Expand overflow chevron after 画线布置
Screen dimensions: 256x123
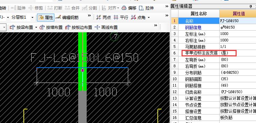click(156, 25)
